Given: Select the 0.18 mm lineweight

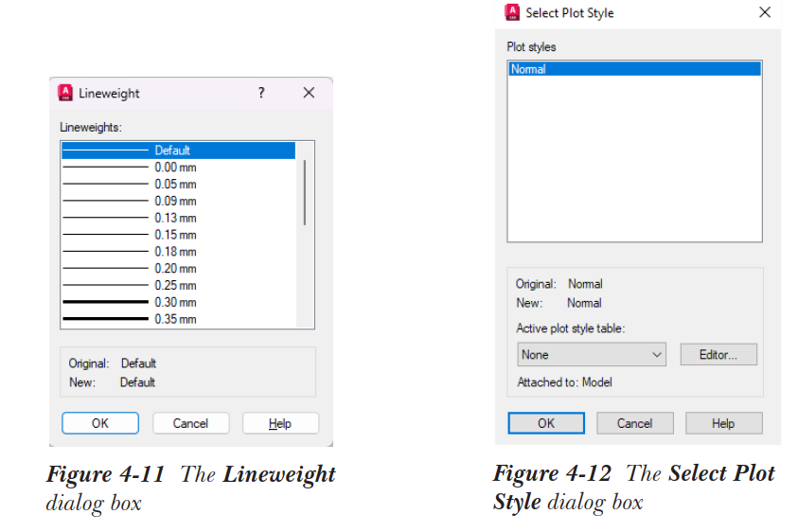Looking at the screenshot, I should coord(178,251).
